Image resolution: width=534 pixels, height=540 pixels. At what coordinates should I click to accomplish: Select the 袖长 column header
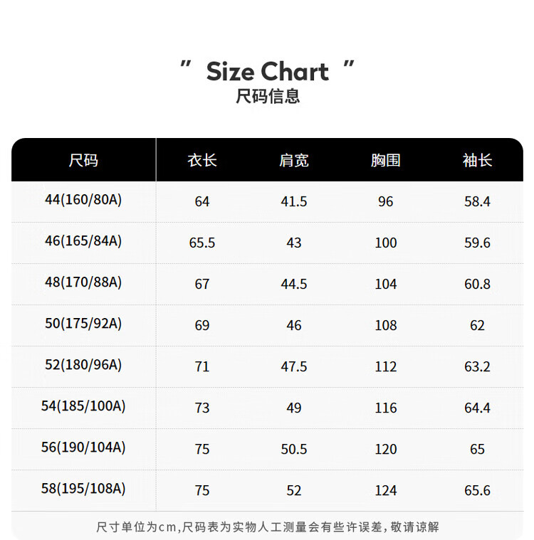pos(477,160)
